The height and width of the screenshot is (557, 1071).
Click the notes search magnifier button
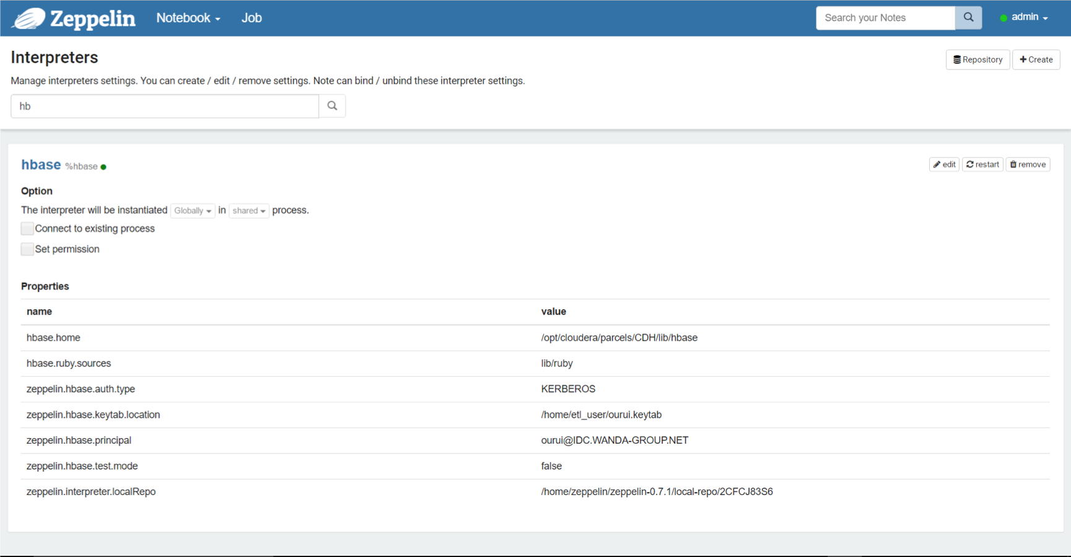[x=968, y=18]
